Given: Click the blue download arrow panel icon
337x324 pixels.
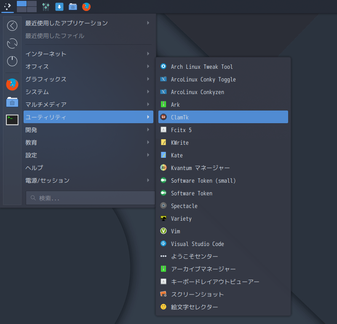Looking at the screenshot, I should (x=59, y=7).
